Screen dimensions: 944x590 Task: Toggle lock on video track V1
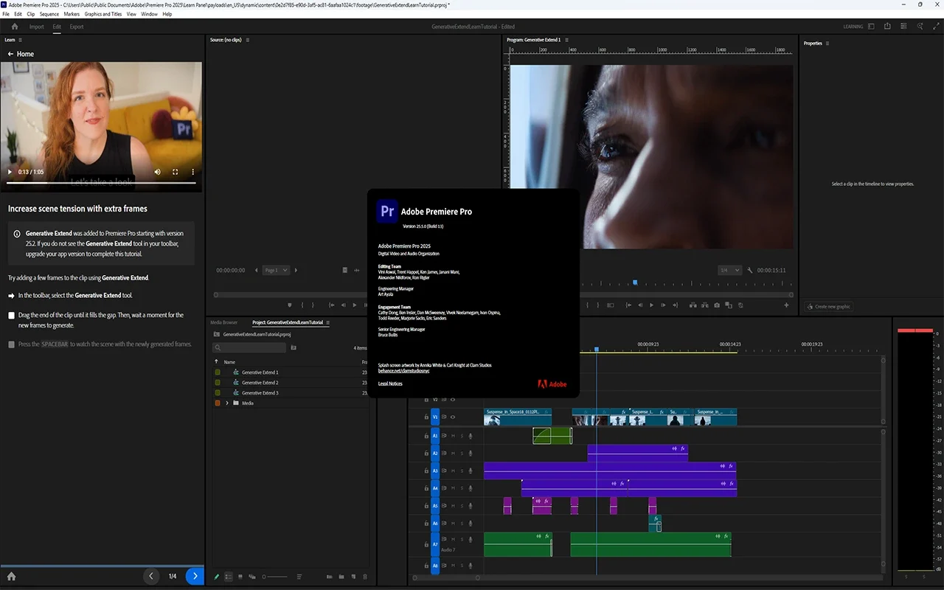click(426, 417)
